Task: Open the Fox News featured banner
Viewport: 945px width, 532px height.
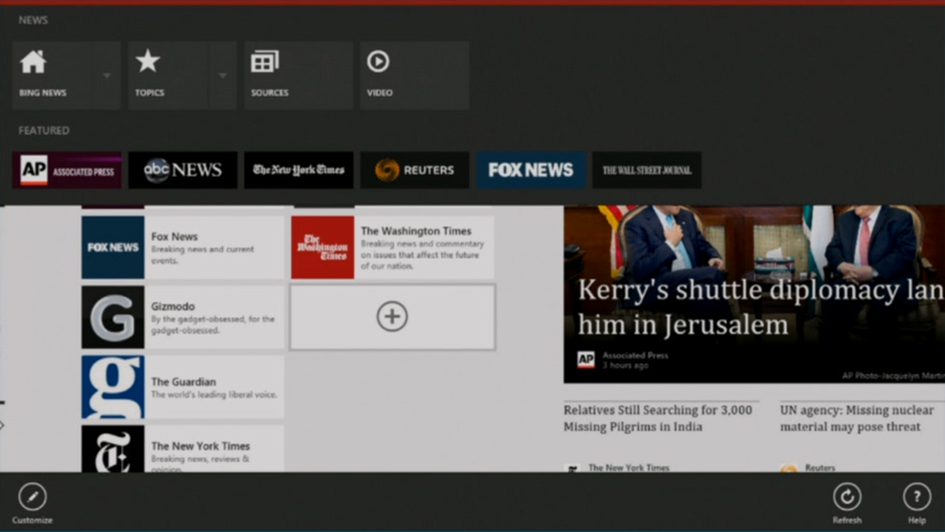Action: pos(531,171)
